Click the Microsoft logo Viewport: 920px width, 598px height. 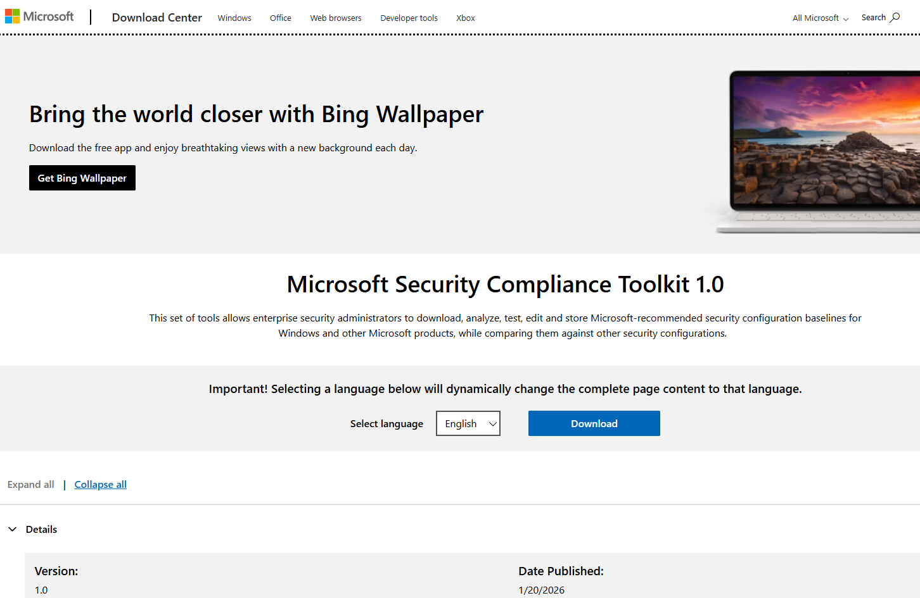pyautogui.click(x=39, y=16)
